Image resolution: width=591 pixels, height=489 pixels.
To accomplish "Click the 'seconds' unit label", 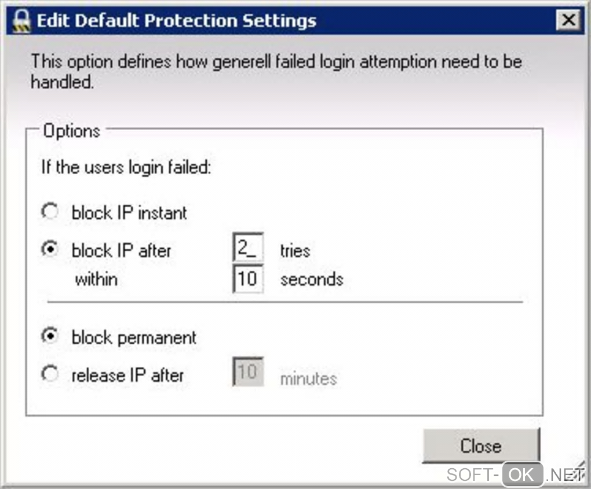I will pyautogui.click(x=312, y=280).
